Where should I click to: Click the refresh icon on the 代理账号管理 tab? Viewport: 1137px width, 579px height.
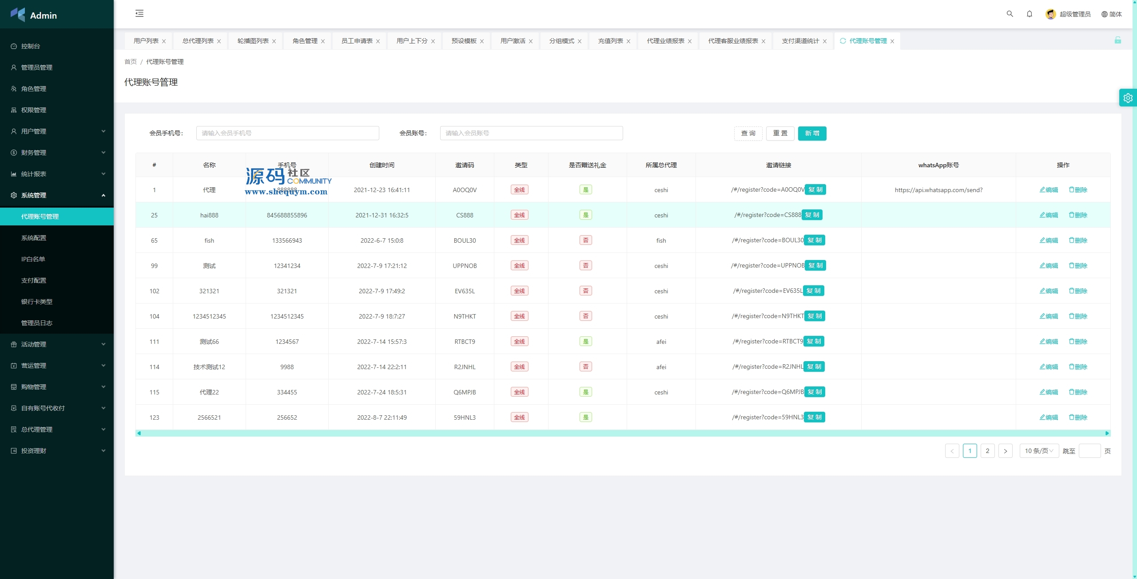(843, 41)
